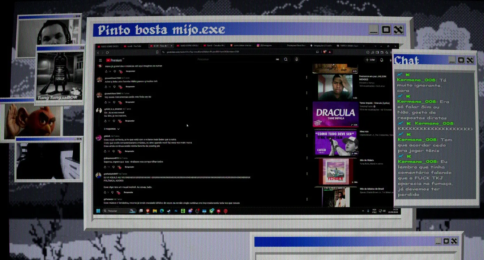This screenshot has height=260, width=484.
Task: Like the comment 'Mano já gostei das 4 músicas'
Action: (x=106, y=71)
